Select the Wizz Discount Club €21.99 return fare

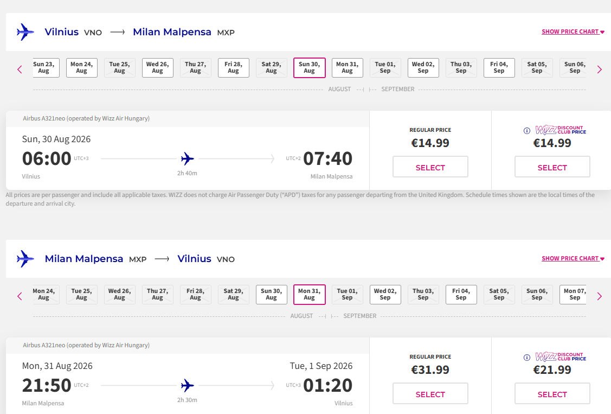click(x=552, y=394)
